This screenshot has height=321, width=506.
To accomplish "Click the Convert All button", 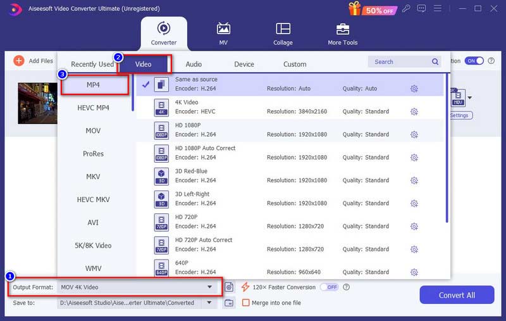I will [457, 295].
